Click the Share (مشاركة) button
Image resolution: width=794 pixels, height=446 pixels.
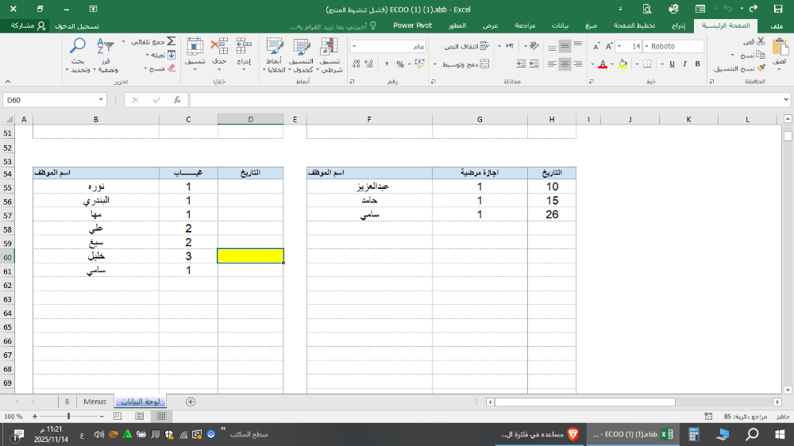tap(28, 25)
